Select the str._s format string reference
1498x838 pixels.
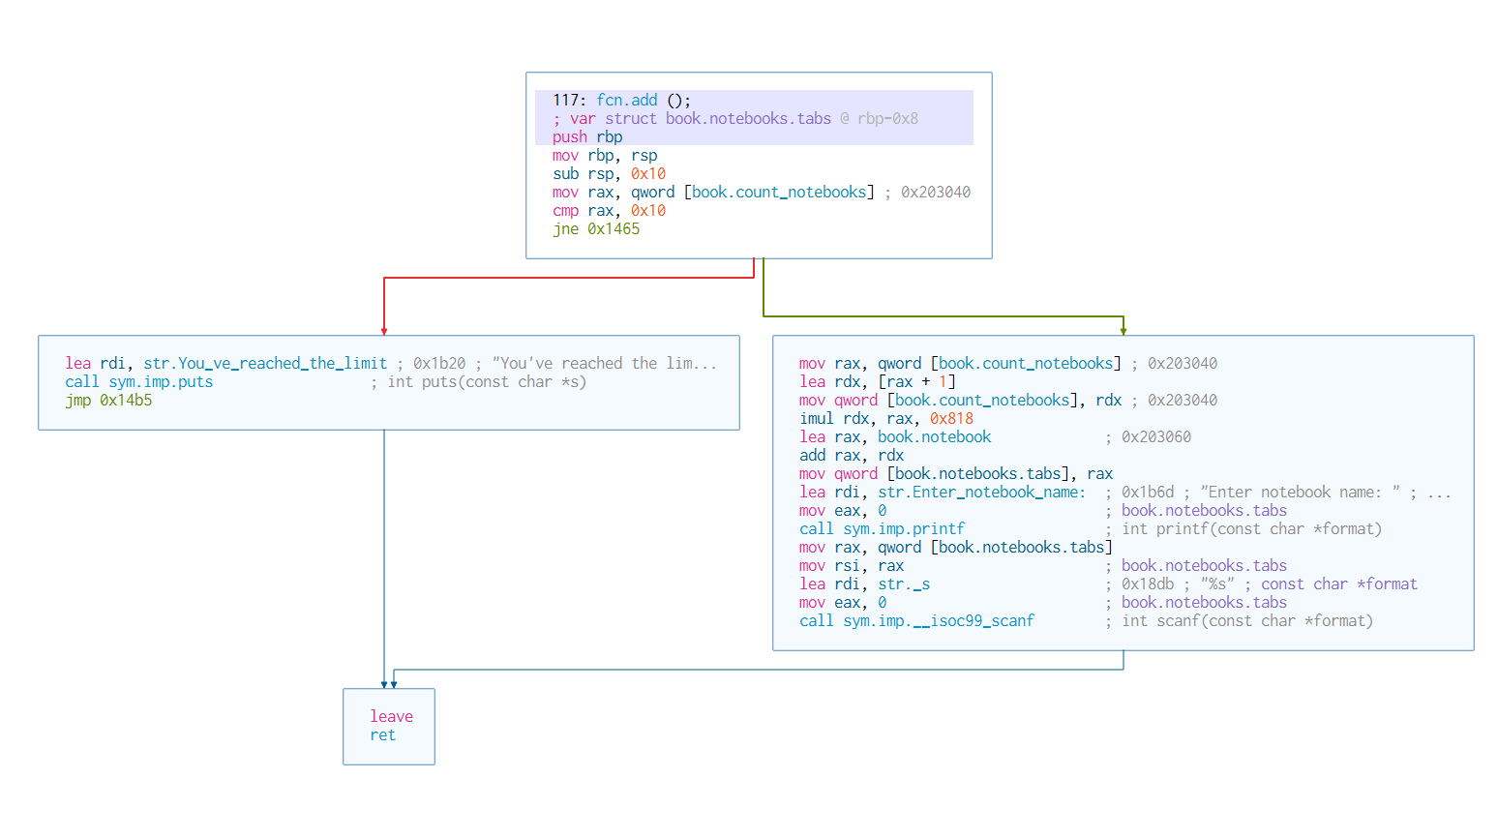pos(904,584)
